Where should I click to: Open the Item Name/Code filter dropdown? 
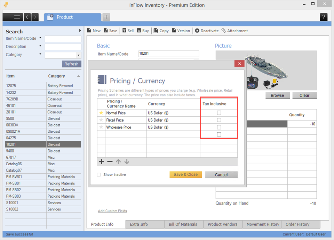pyautogui.click(x=40, y=38)
